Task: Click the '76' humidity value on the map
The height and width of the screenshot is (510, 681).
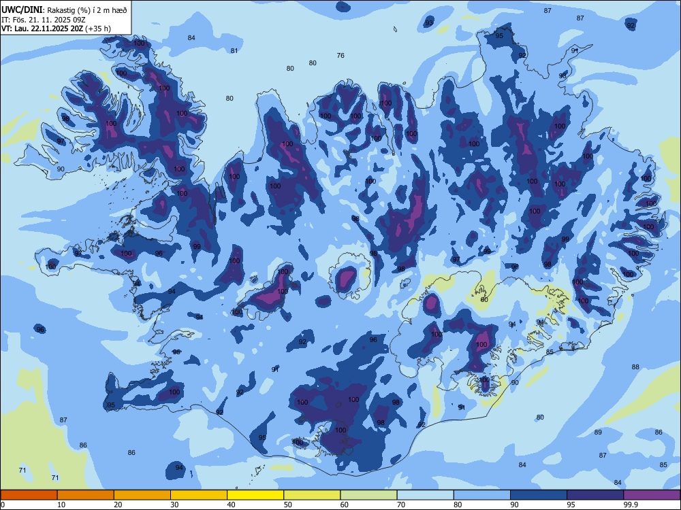Action: click(340, 56)
